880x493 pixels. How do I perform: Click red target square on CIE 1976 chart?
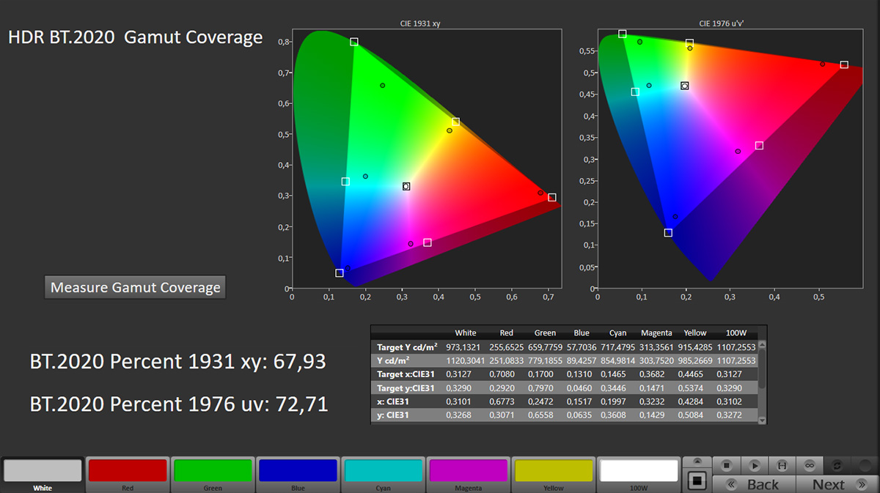click(x=844, y=65)
